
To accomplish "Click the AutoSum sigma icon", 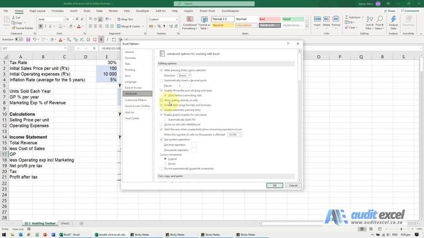I will pos(346,17).
